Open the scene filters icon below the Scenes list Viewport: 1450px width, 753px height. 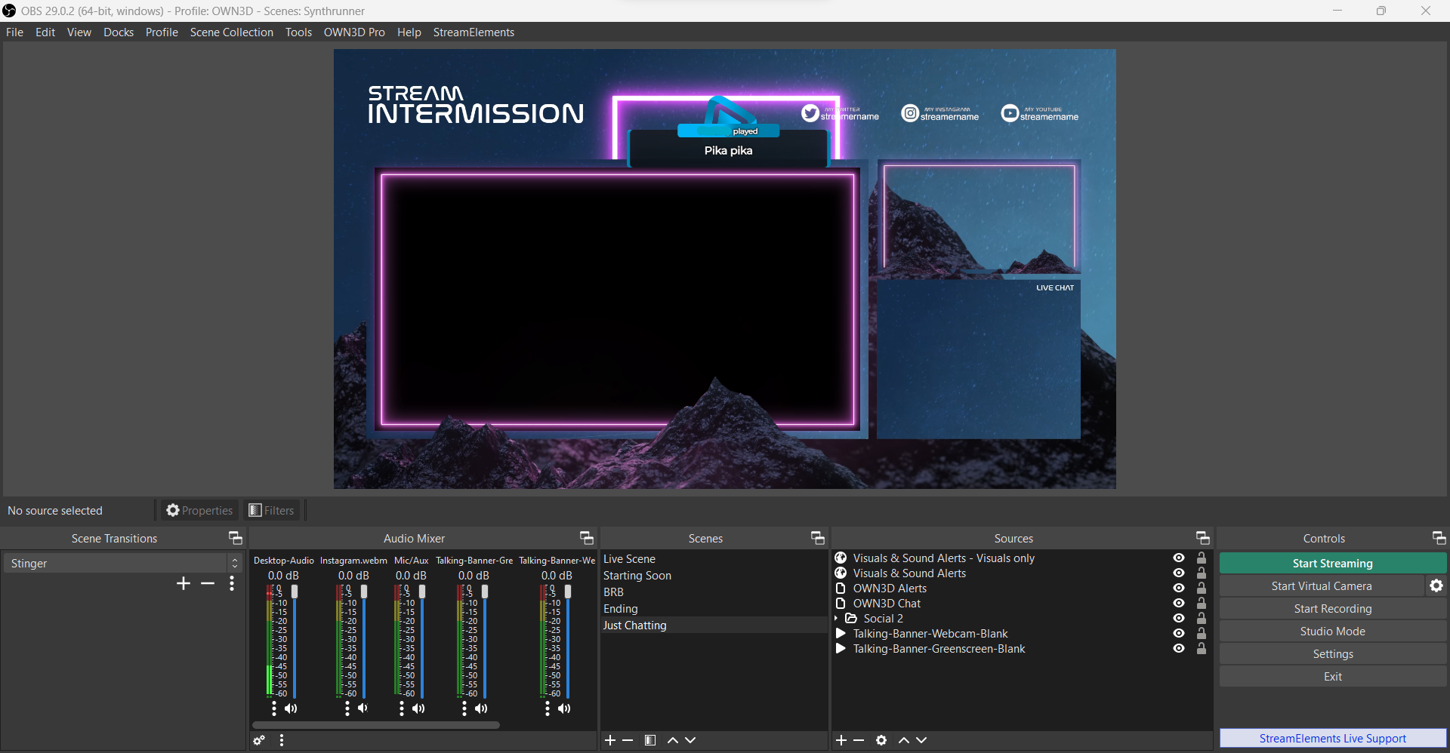point(649,740)
